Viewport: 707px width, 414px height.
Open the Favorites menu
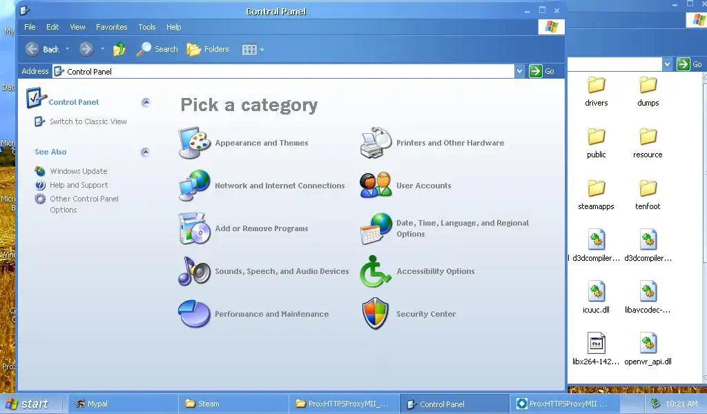point(111,27)
